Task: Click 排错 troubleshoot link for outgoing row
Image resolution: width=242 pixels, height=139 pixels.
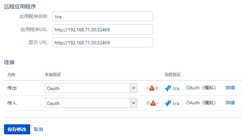Action: [x=230, y=88]
